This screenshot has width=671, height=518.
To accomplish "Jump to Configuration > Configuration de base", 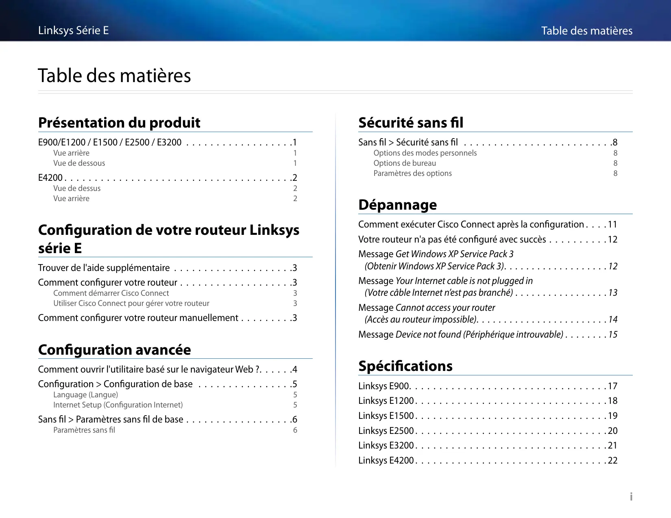I will [x=115, y=384].
